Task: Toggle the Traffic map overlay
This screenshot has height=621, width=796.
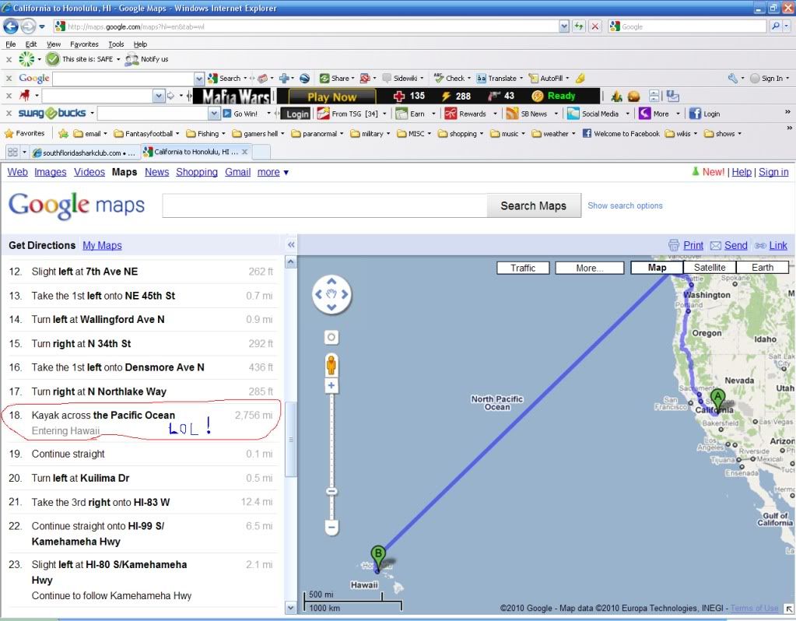Action: click(523, 268)
